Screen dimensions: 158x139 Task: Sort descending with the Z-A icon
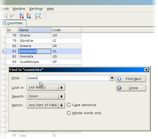(28, 16)
